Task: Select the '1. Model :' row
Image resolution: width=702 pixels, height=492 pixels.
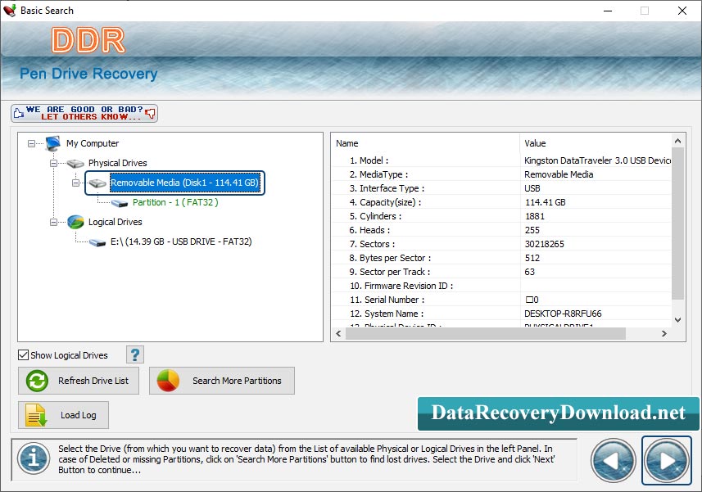Action: pos(501,160)
